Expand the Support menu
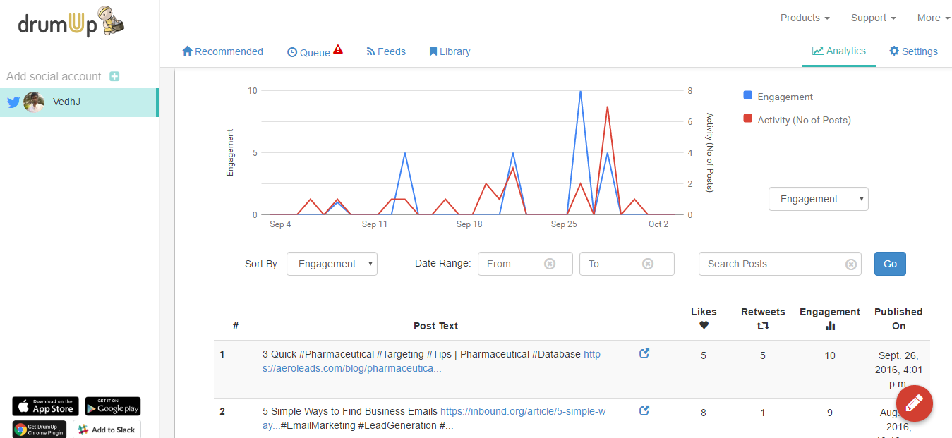Image resolution: width=952 pixels, height=438 pixels. [874, 18]
